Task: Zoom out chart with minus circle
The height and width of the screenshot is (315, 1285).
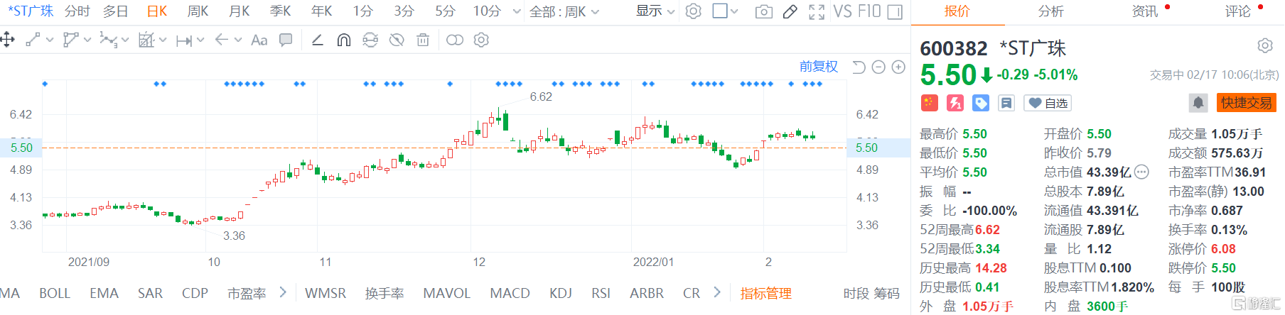Action: coord(878,67)
